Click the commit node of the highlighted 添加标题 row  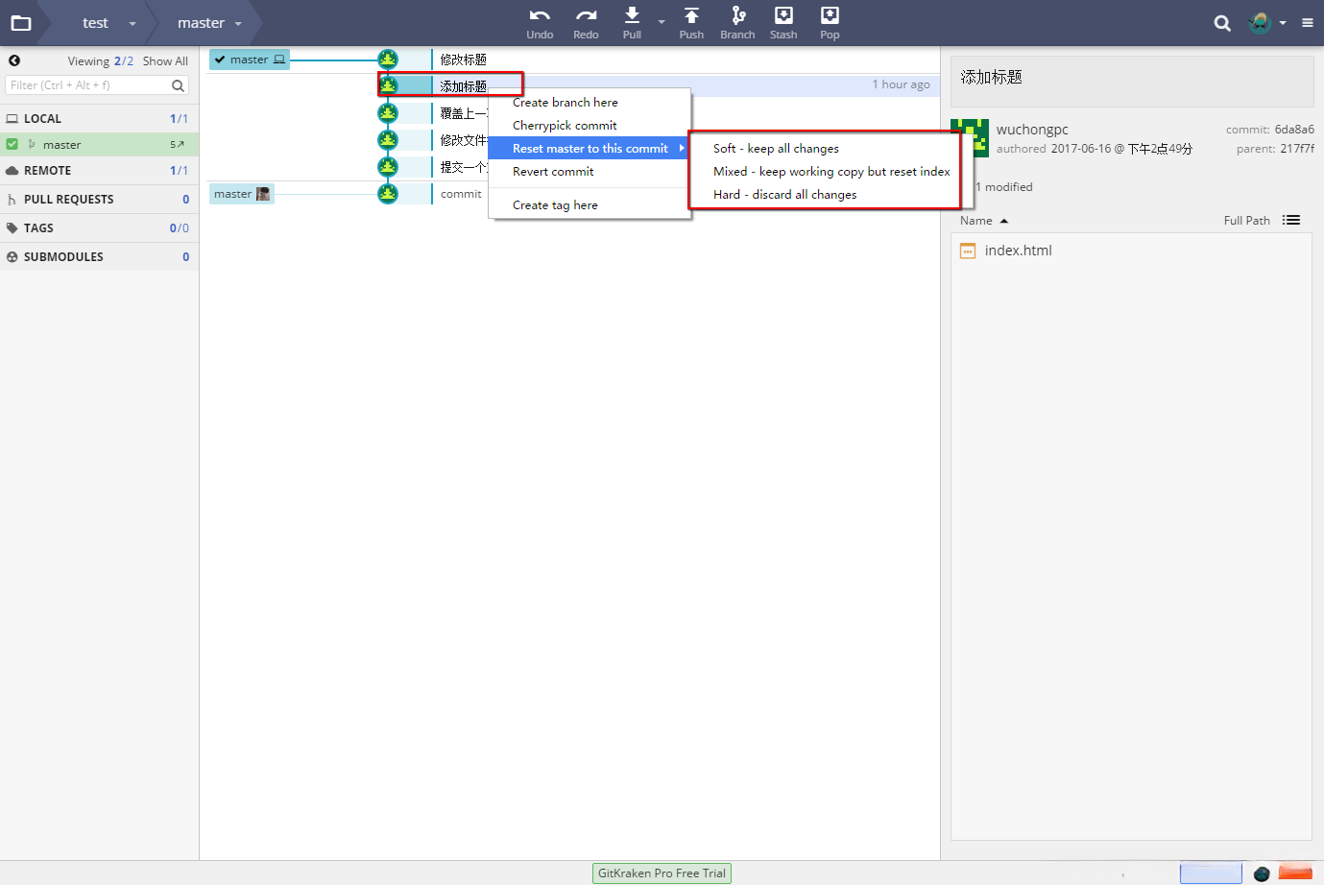[388, 85]
